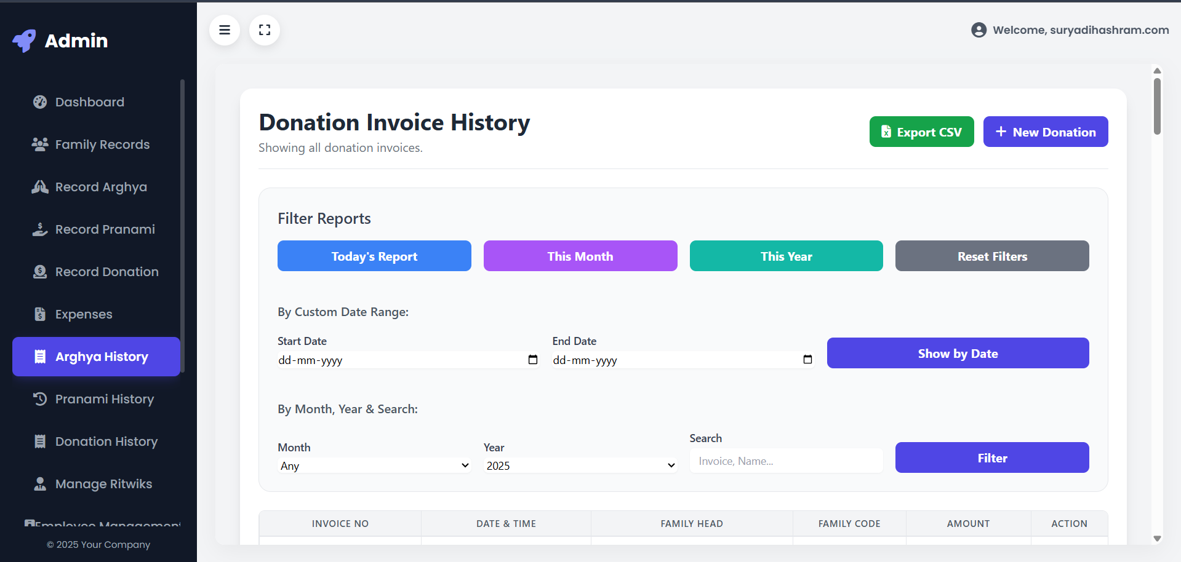Click the New Donation button
The width and height of the screenshot is (1181, 562).
(x=1045, y=132)
